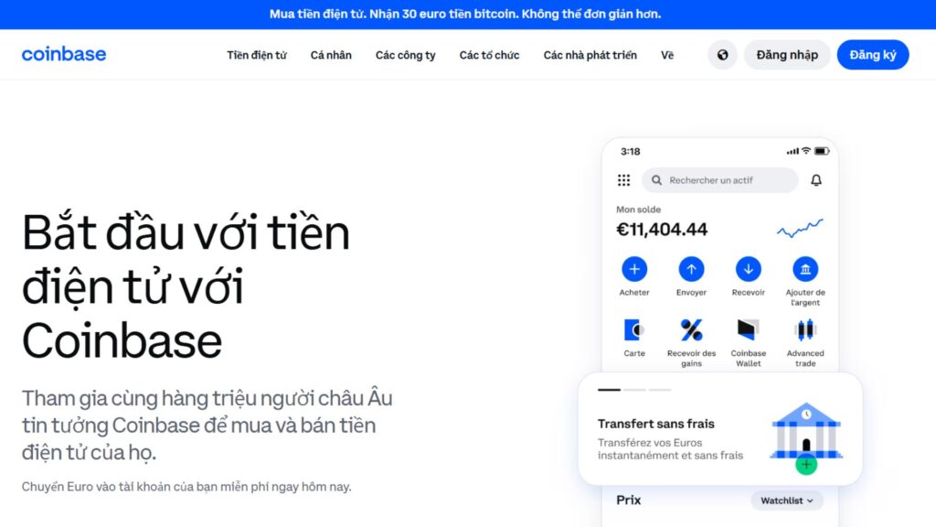
Task: Click the Bắt đầu với tiền điện tử headline
Action: pyautogui.click(x=186, y=286)
